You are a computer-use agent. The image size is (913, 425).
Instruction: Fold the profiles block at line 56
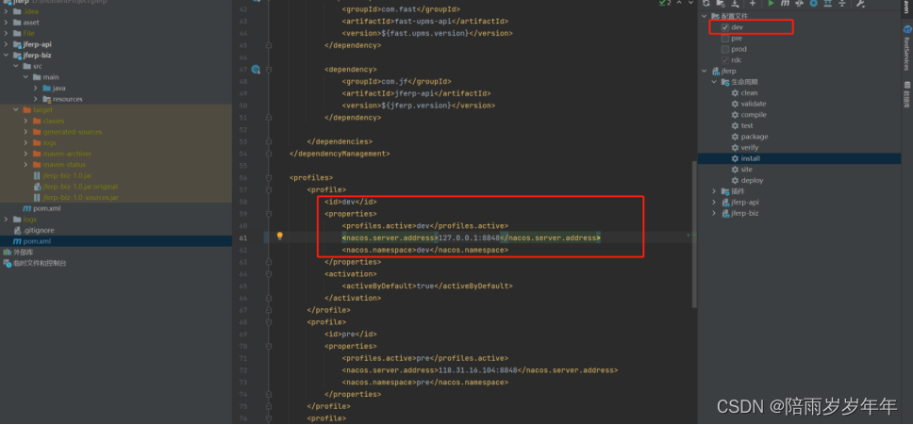point(269,177)
